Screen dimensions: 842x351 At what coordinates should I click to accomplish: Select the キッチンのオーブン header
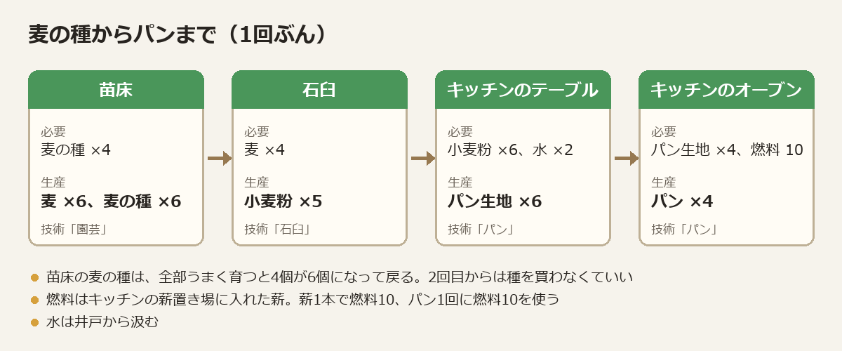click(726, 90)
